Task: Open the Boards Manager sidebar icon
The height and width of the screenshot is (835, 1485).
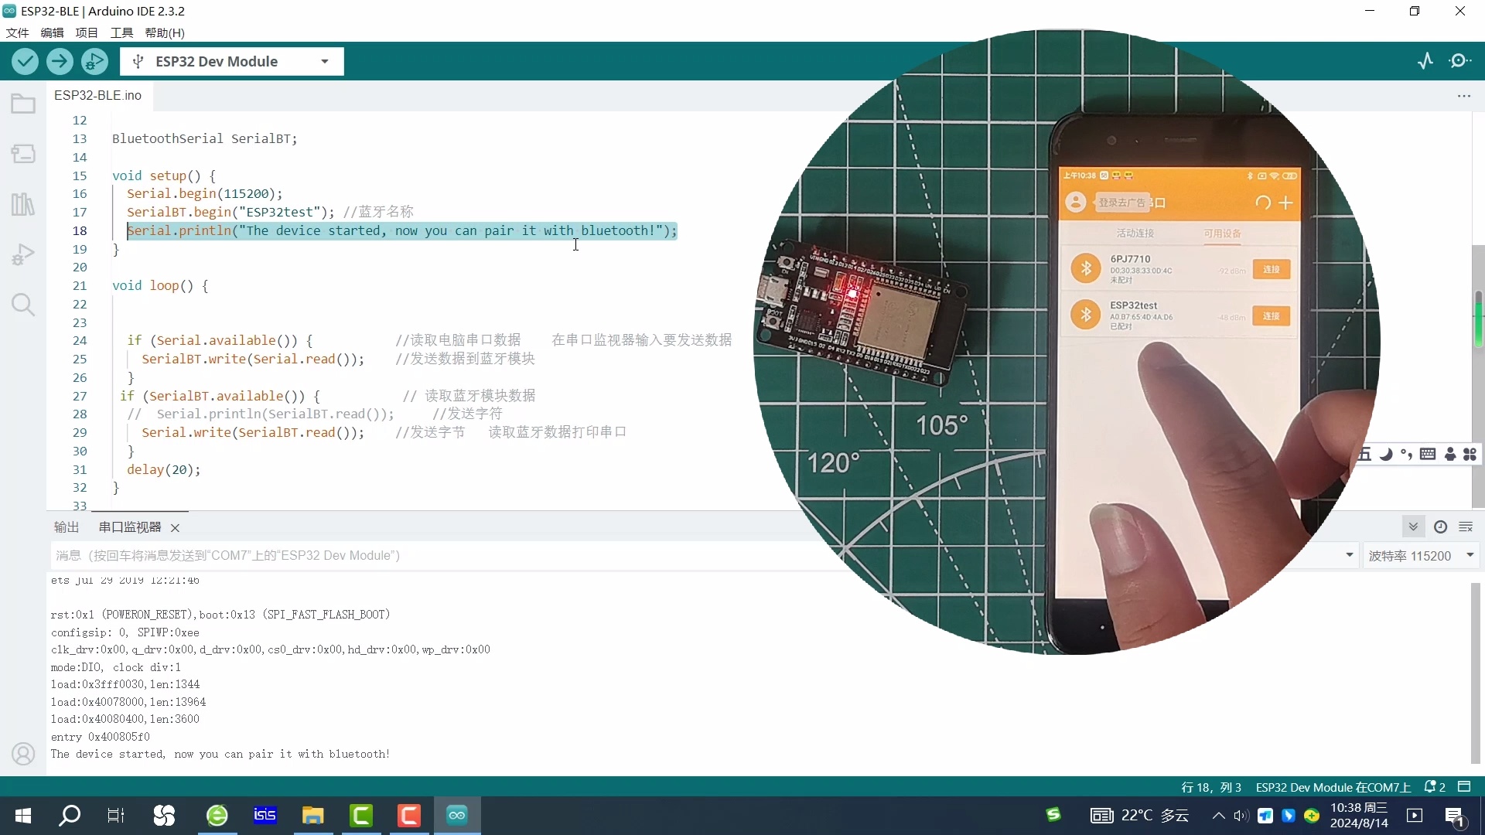Action: pyautogui.click(x=22, y=153)
